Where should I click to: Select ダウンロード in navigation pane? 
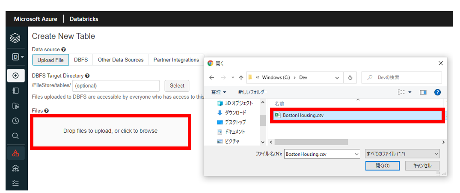[x=231, y=113]
